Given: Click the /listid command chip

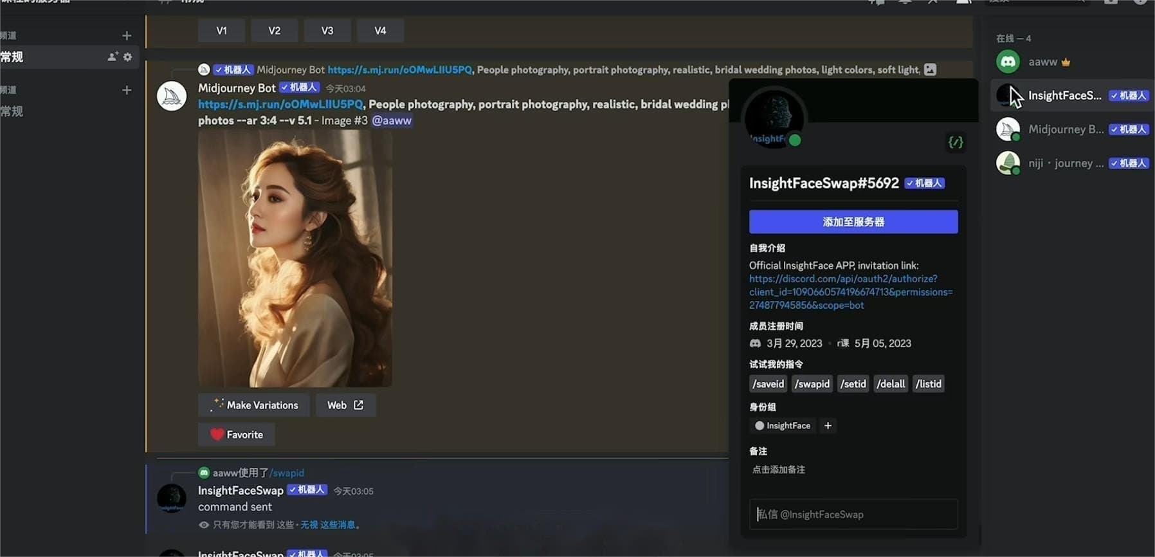Looking at the screenshot, I should pyautogui.click(x=929, y=384).
